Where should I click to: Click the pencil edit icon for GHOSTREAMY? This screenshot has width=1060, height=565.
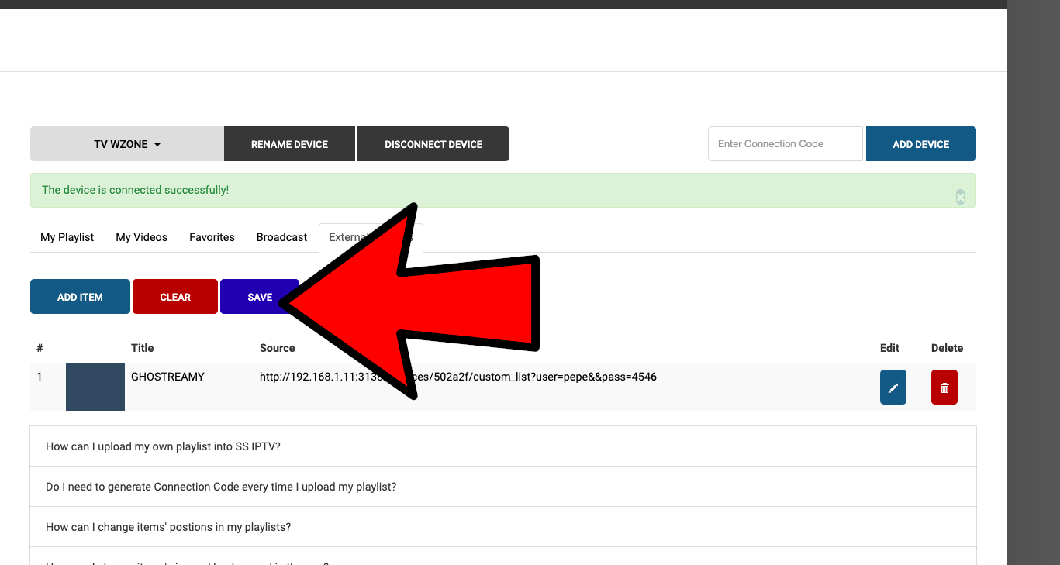[x=893, y=388]
